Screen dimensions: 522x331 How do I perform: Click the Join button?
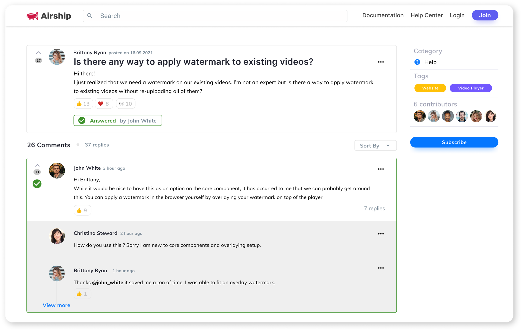point(485,15)
